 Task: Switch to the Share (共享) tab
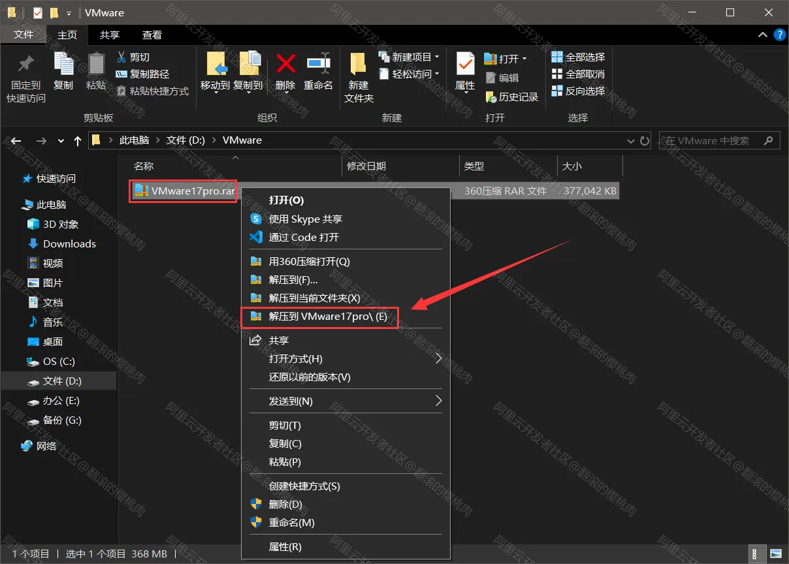point(109,35)
